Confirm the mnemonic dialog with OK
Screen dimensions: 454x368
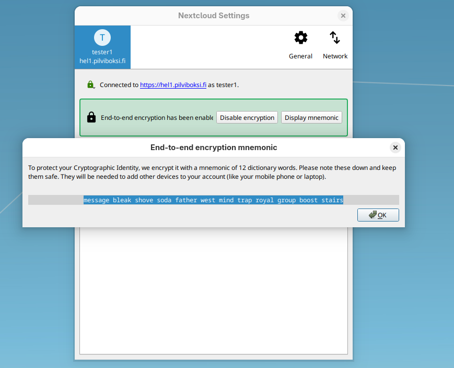pyautogui.click(x=378, y=215)
